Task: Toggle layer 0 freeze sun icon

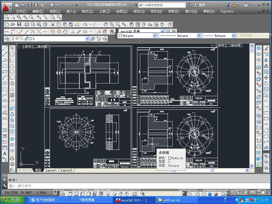Action: coord(17,39)
